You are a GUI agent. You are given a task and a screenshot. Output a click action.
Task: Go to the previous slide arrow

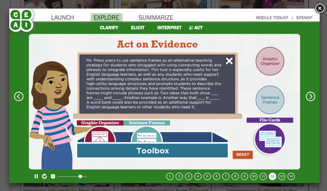19,96
